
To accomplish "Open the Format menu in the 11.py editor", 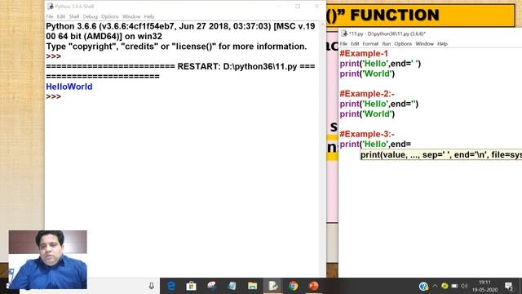I will 370,43.
